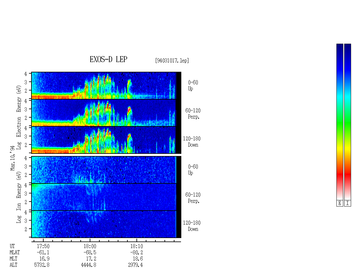
Task: Click the altitude value 5732.8
Action: coord(42,265)
